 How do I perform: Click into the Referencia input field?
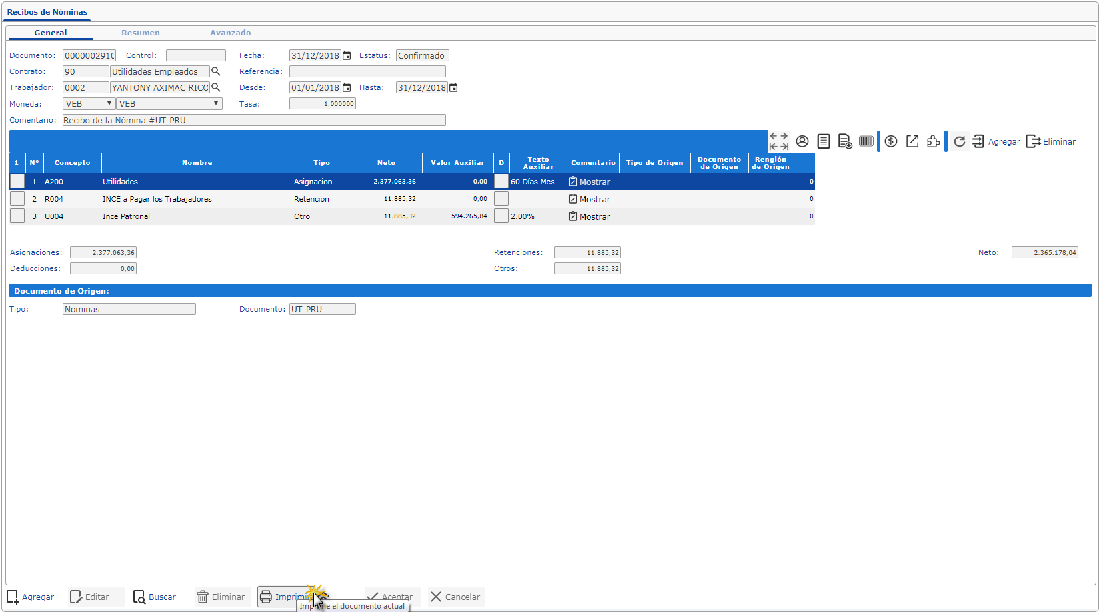point(367,71)
